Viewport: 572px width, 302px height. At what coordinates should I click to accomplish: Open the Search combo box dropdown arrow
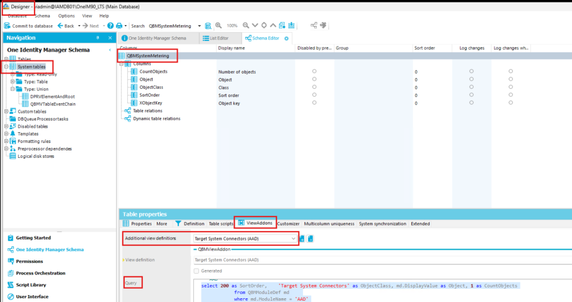click(x=199, y=26)
